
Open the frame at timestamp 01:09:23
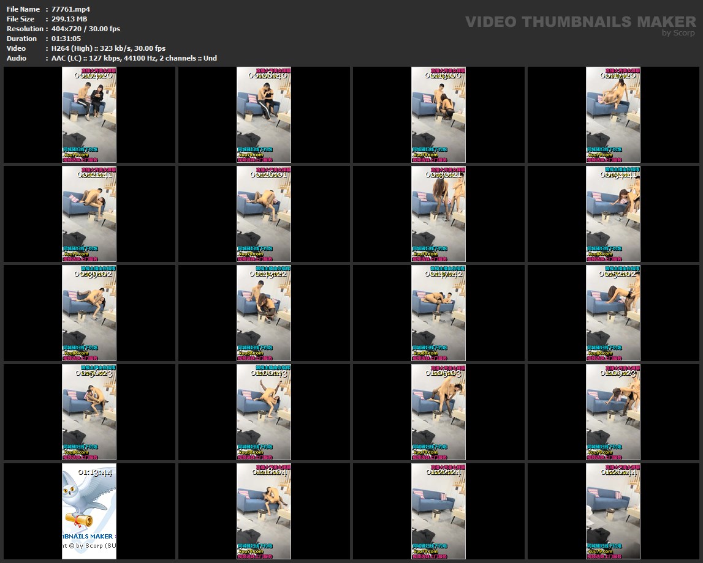pyautogui.click(x=613, y=412)
